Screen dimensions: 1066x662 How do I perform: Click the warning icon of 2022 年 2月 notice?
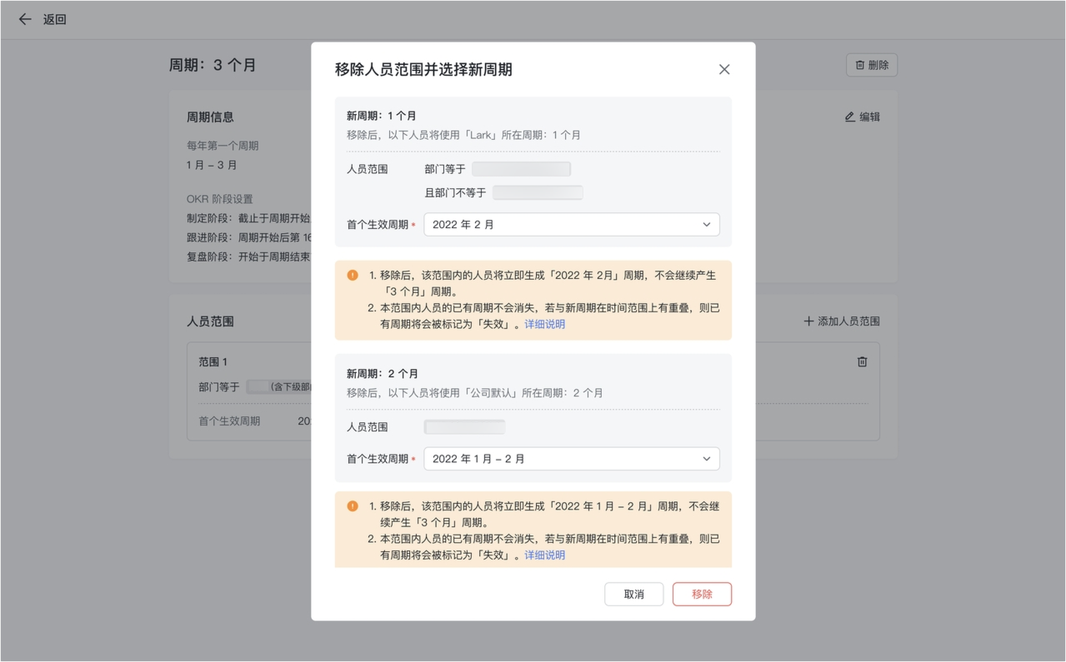point(353,275)
